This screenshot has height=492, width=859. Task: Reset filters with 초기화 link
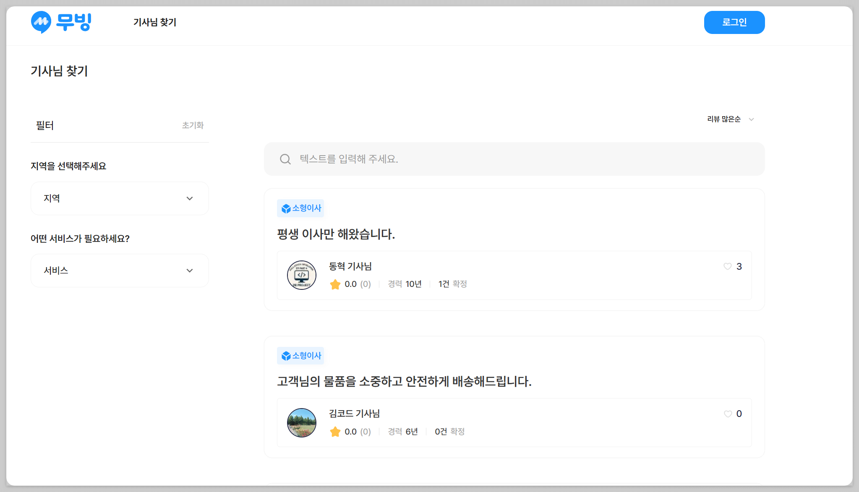point(193,125)
